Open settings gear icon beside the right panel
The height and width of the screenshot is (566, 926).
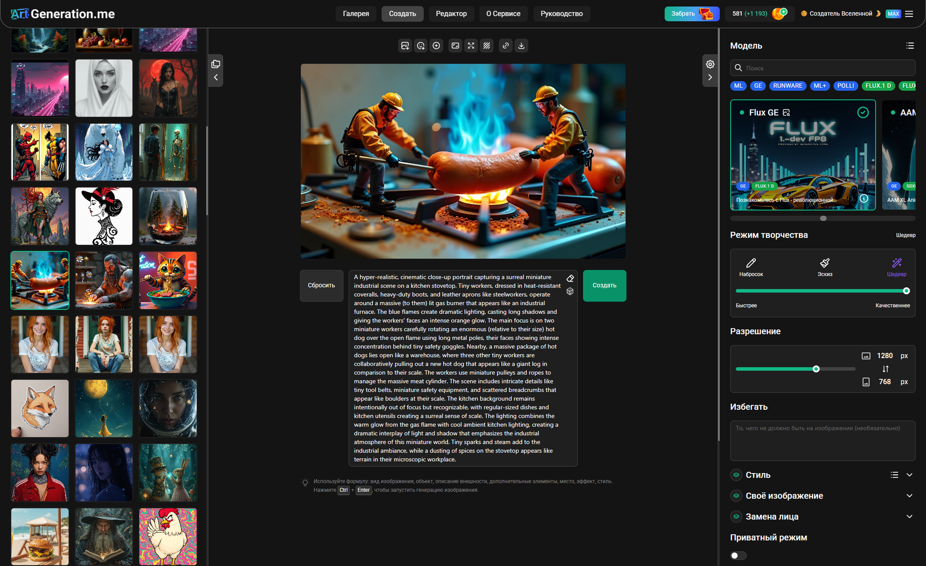[710, 64]
